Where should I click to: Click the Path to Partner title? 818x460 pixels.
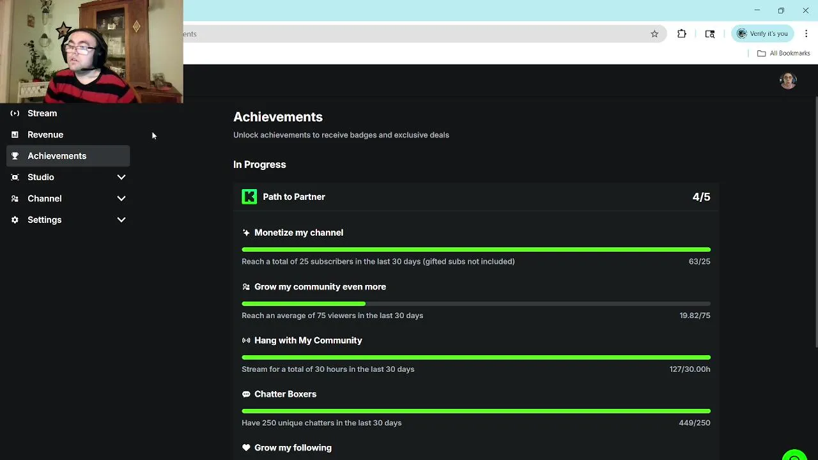point(294,197)
